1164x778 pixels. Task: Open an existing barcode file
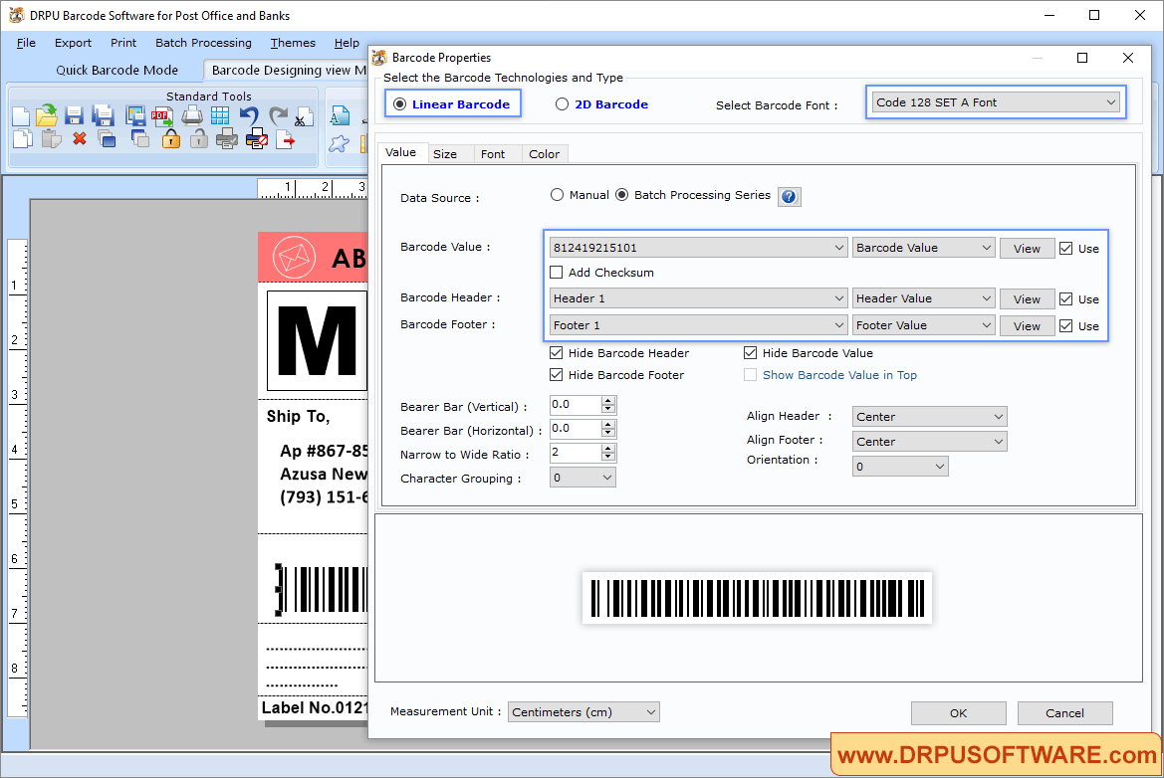46,114
